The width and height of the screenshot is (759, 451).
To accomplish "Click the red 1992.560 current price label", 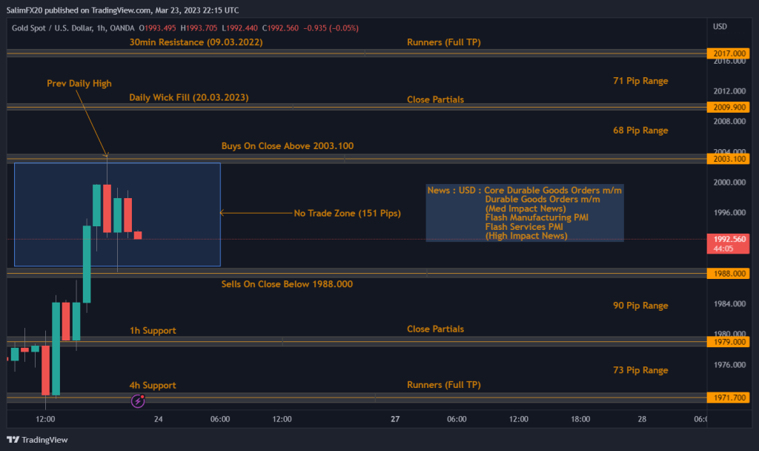I will click(x=729, y=240).
